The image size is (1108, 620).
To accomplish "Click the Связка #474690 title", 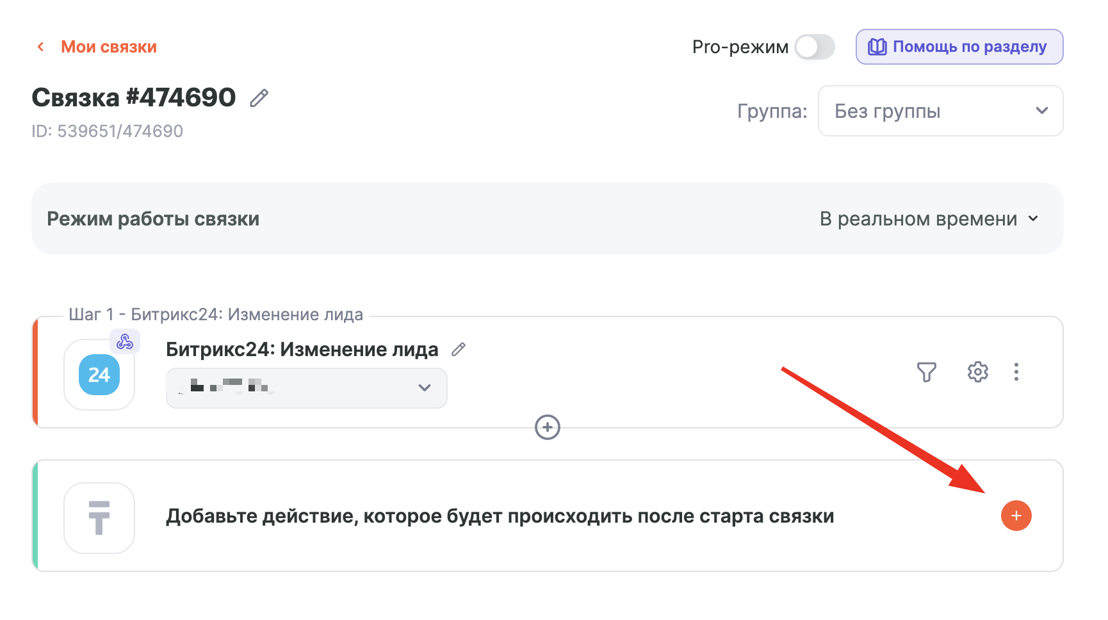I will coord(134,97).
